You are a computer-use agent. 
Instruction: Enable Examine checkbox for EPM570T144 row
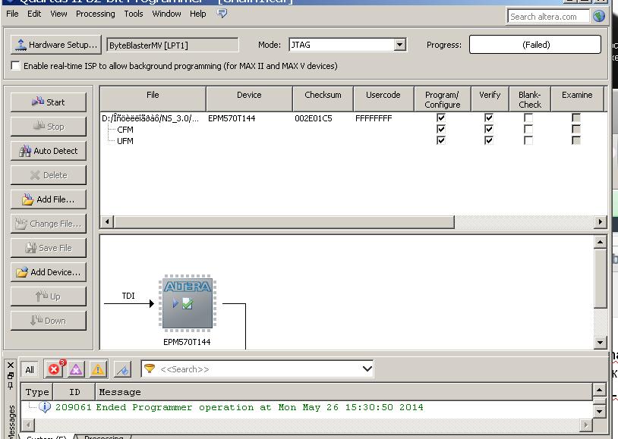pyautogui.click(x=575, y=118)
